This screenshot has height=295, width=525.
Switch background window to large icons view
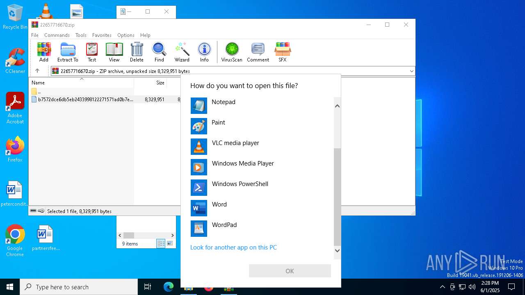170,243
